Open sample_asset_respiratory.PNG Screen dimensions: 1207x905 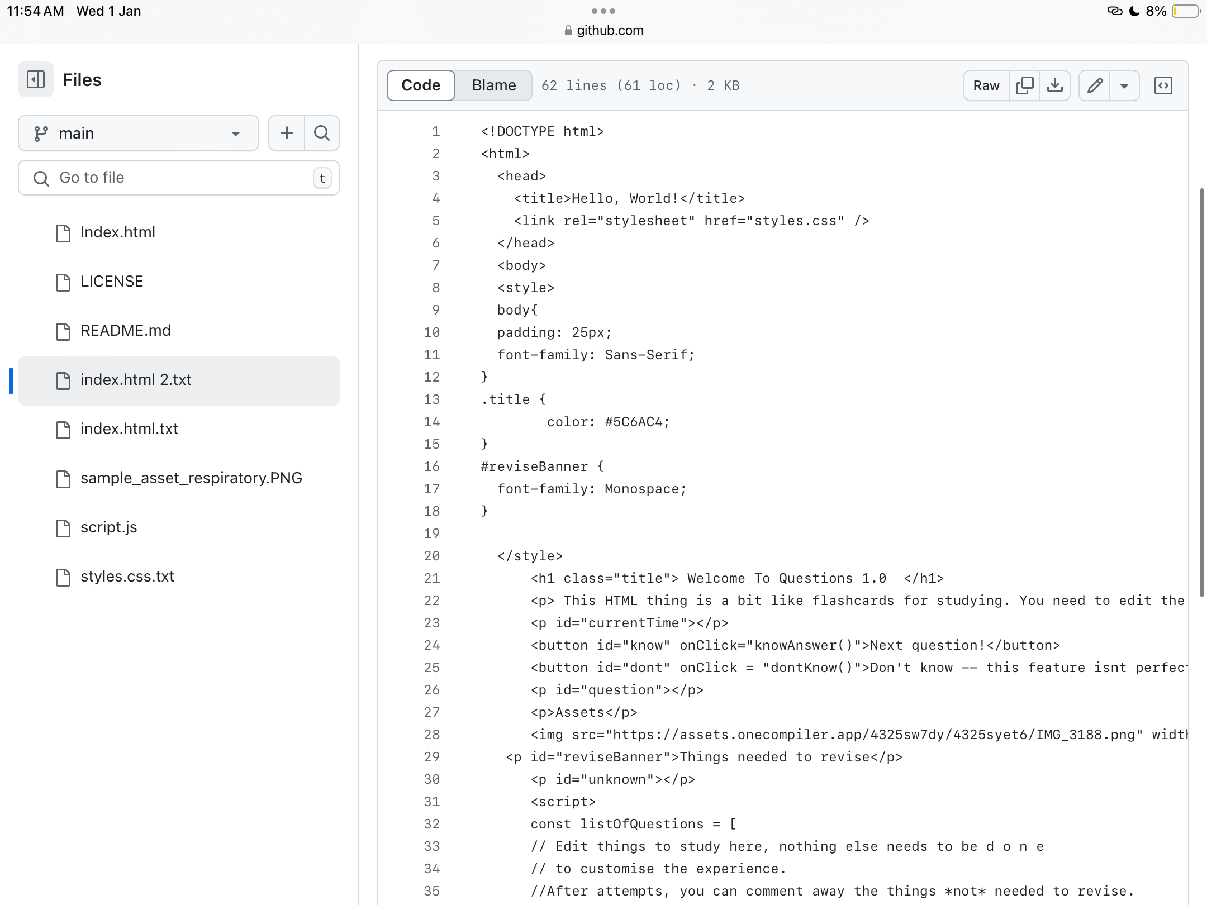[x=179, y=478]
